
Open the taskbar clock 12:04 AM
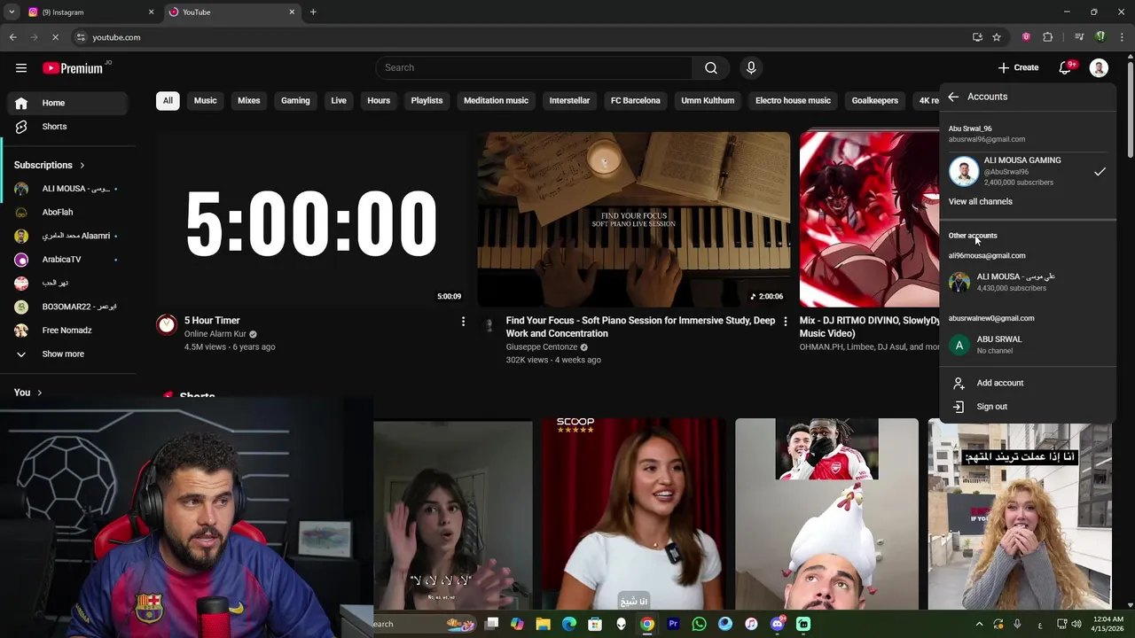click(1108, 624)
